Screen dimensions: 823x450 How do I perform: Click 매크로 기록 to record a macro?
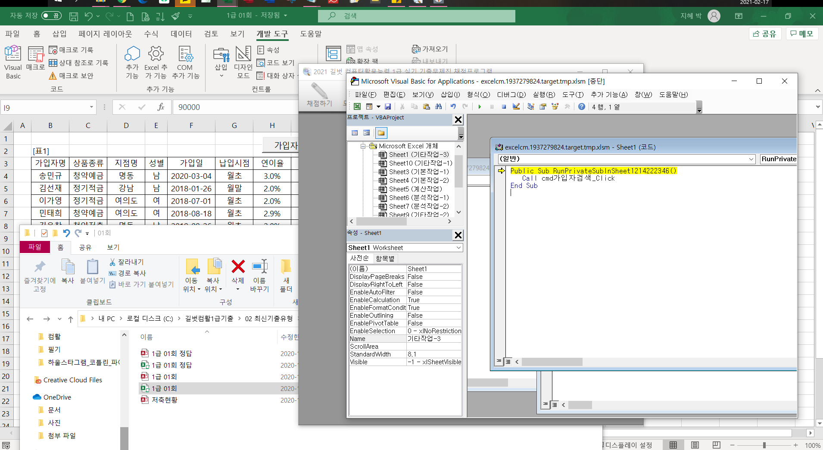[x=72, y=50]
